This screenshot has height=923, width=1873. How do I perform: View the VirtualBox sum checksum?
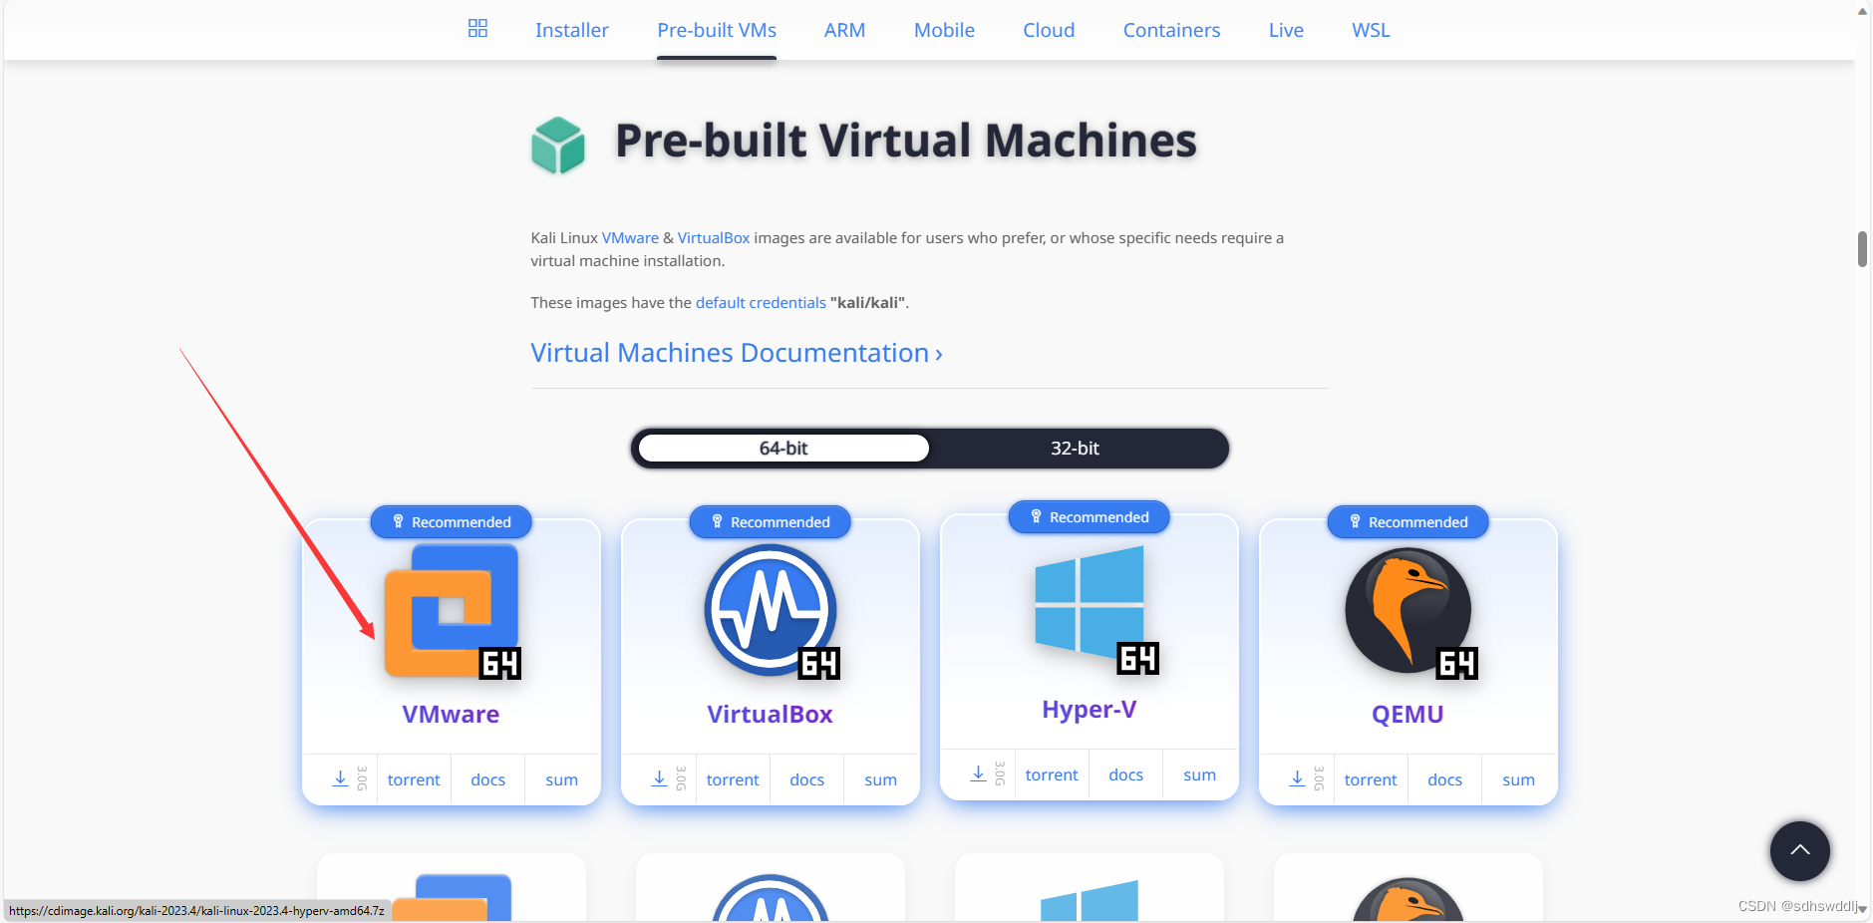click(881, 779)
